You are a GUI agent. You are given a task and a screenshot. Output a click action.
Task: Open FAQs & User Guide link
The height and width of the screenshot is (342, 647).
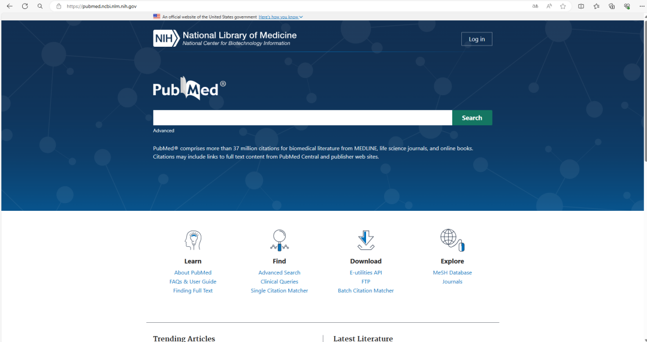click(193, 282)
